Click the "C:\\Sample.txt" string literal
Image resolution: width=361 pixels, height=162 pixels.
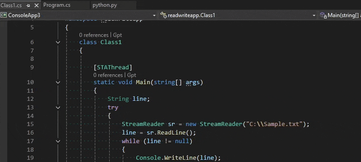[274, 124]
